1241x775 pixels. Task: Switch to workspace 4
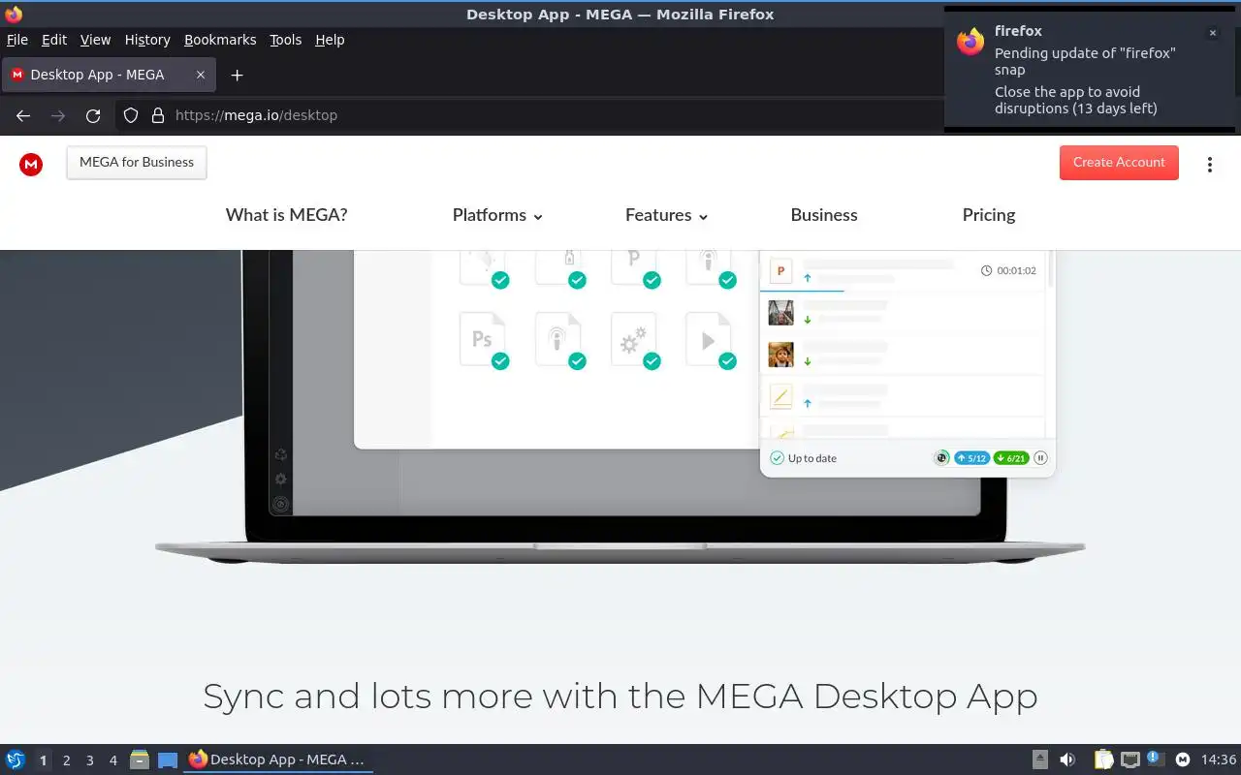click(x=112, y=760)
